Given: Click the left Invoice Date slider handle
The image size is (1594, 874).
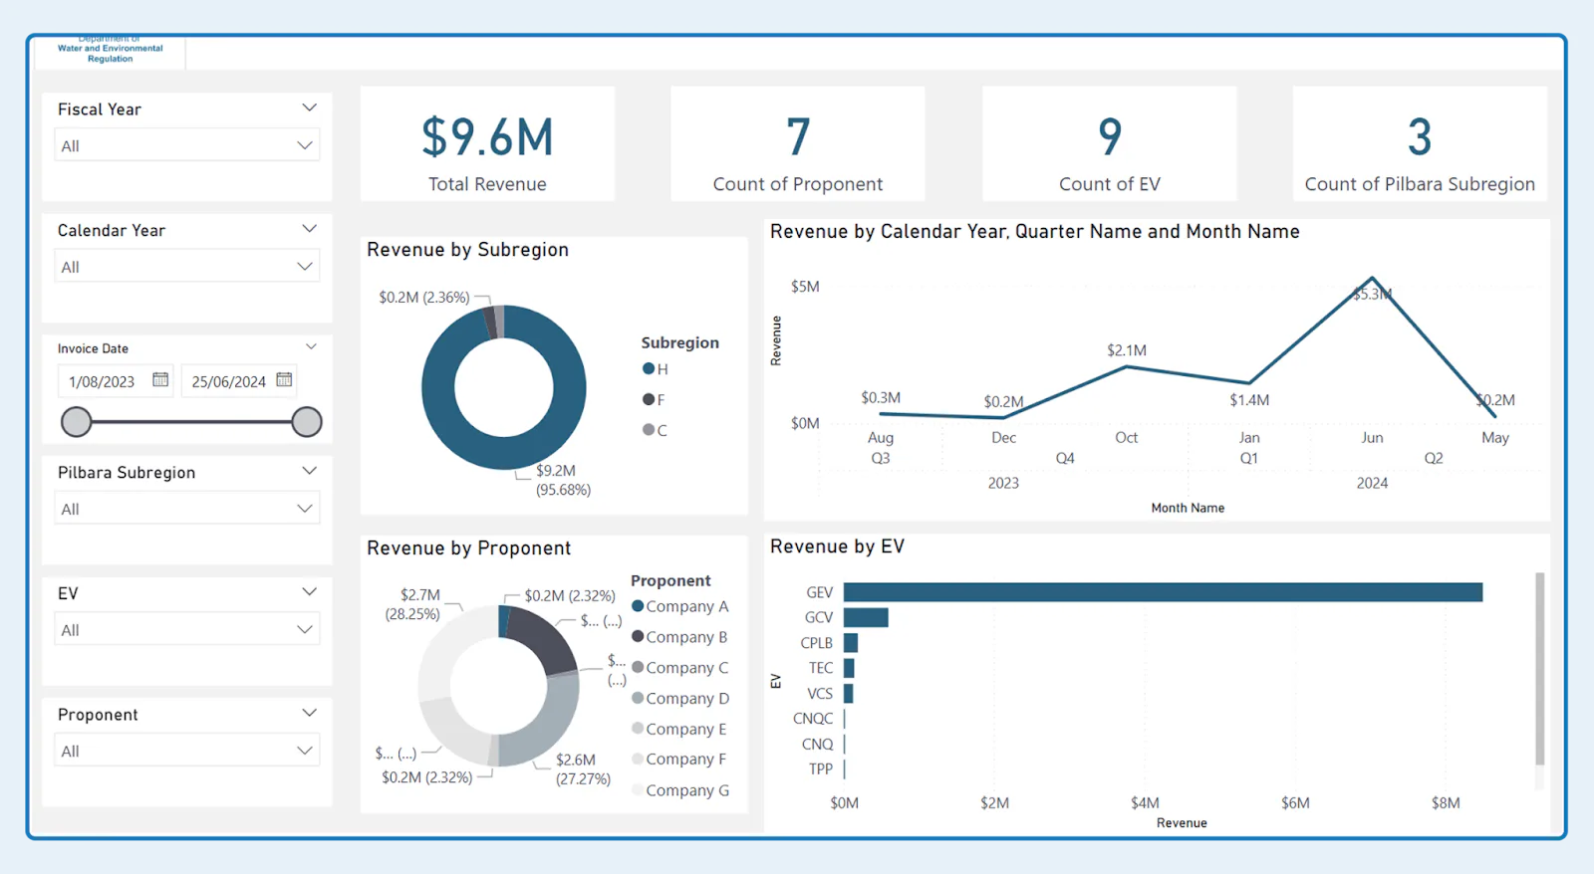Looking at the screenshot, I should (x=76, y=422).
